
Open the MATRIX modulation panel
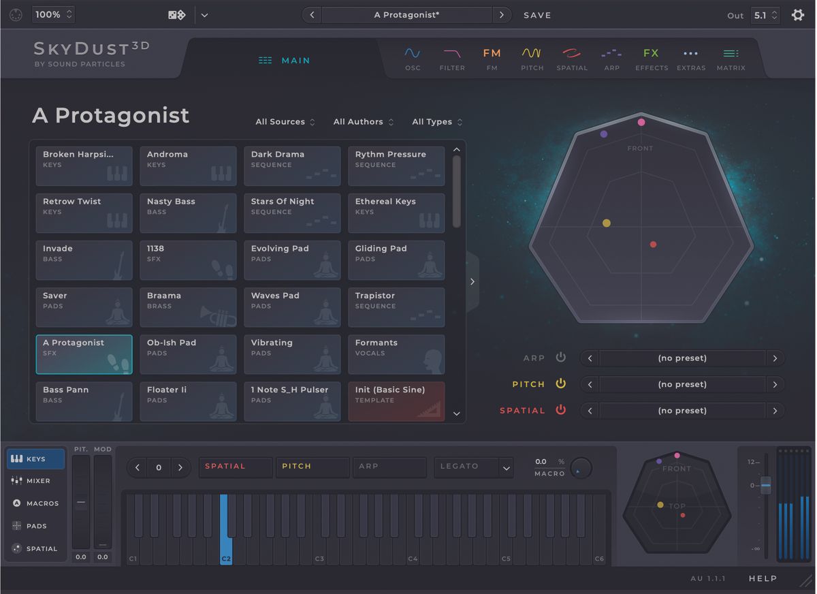[x=731, y=58]
